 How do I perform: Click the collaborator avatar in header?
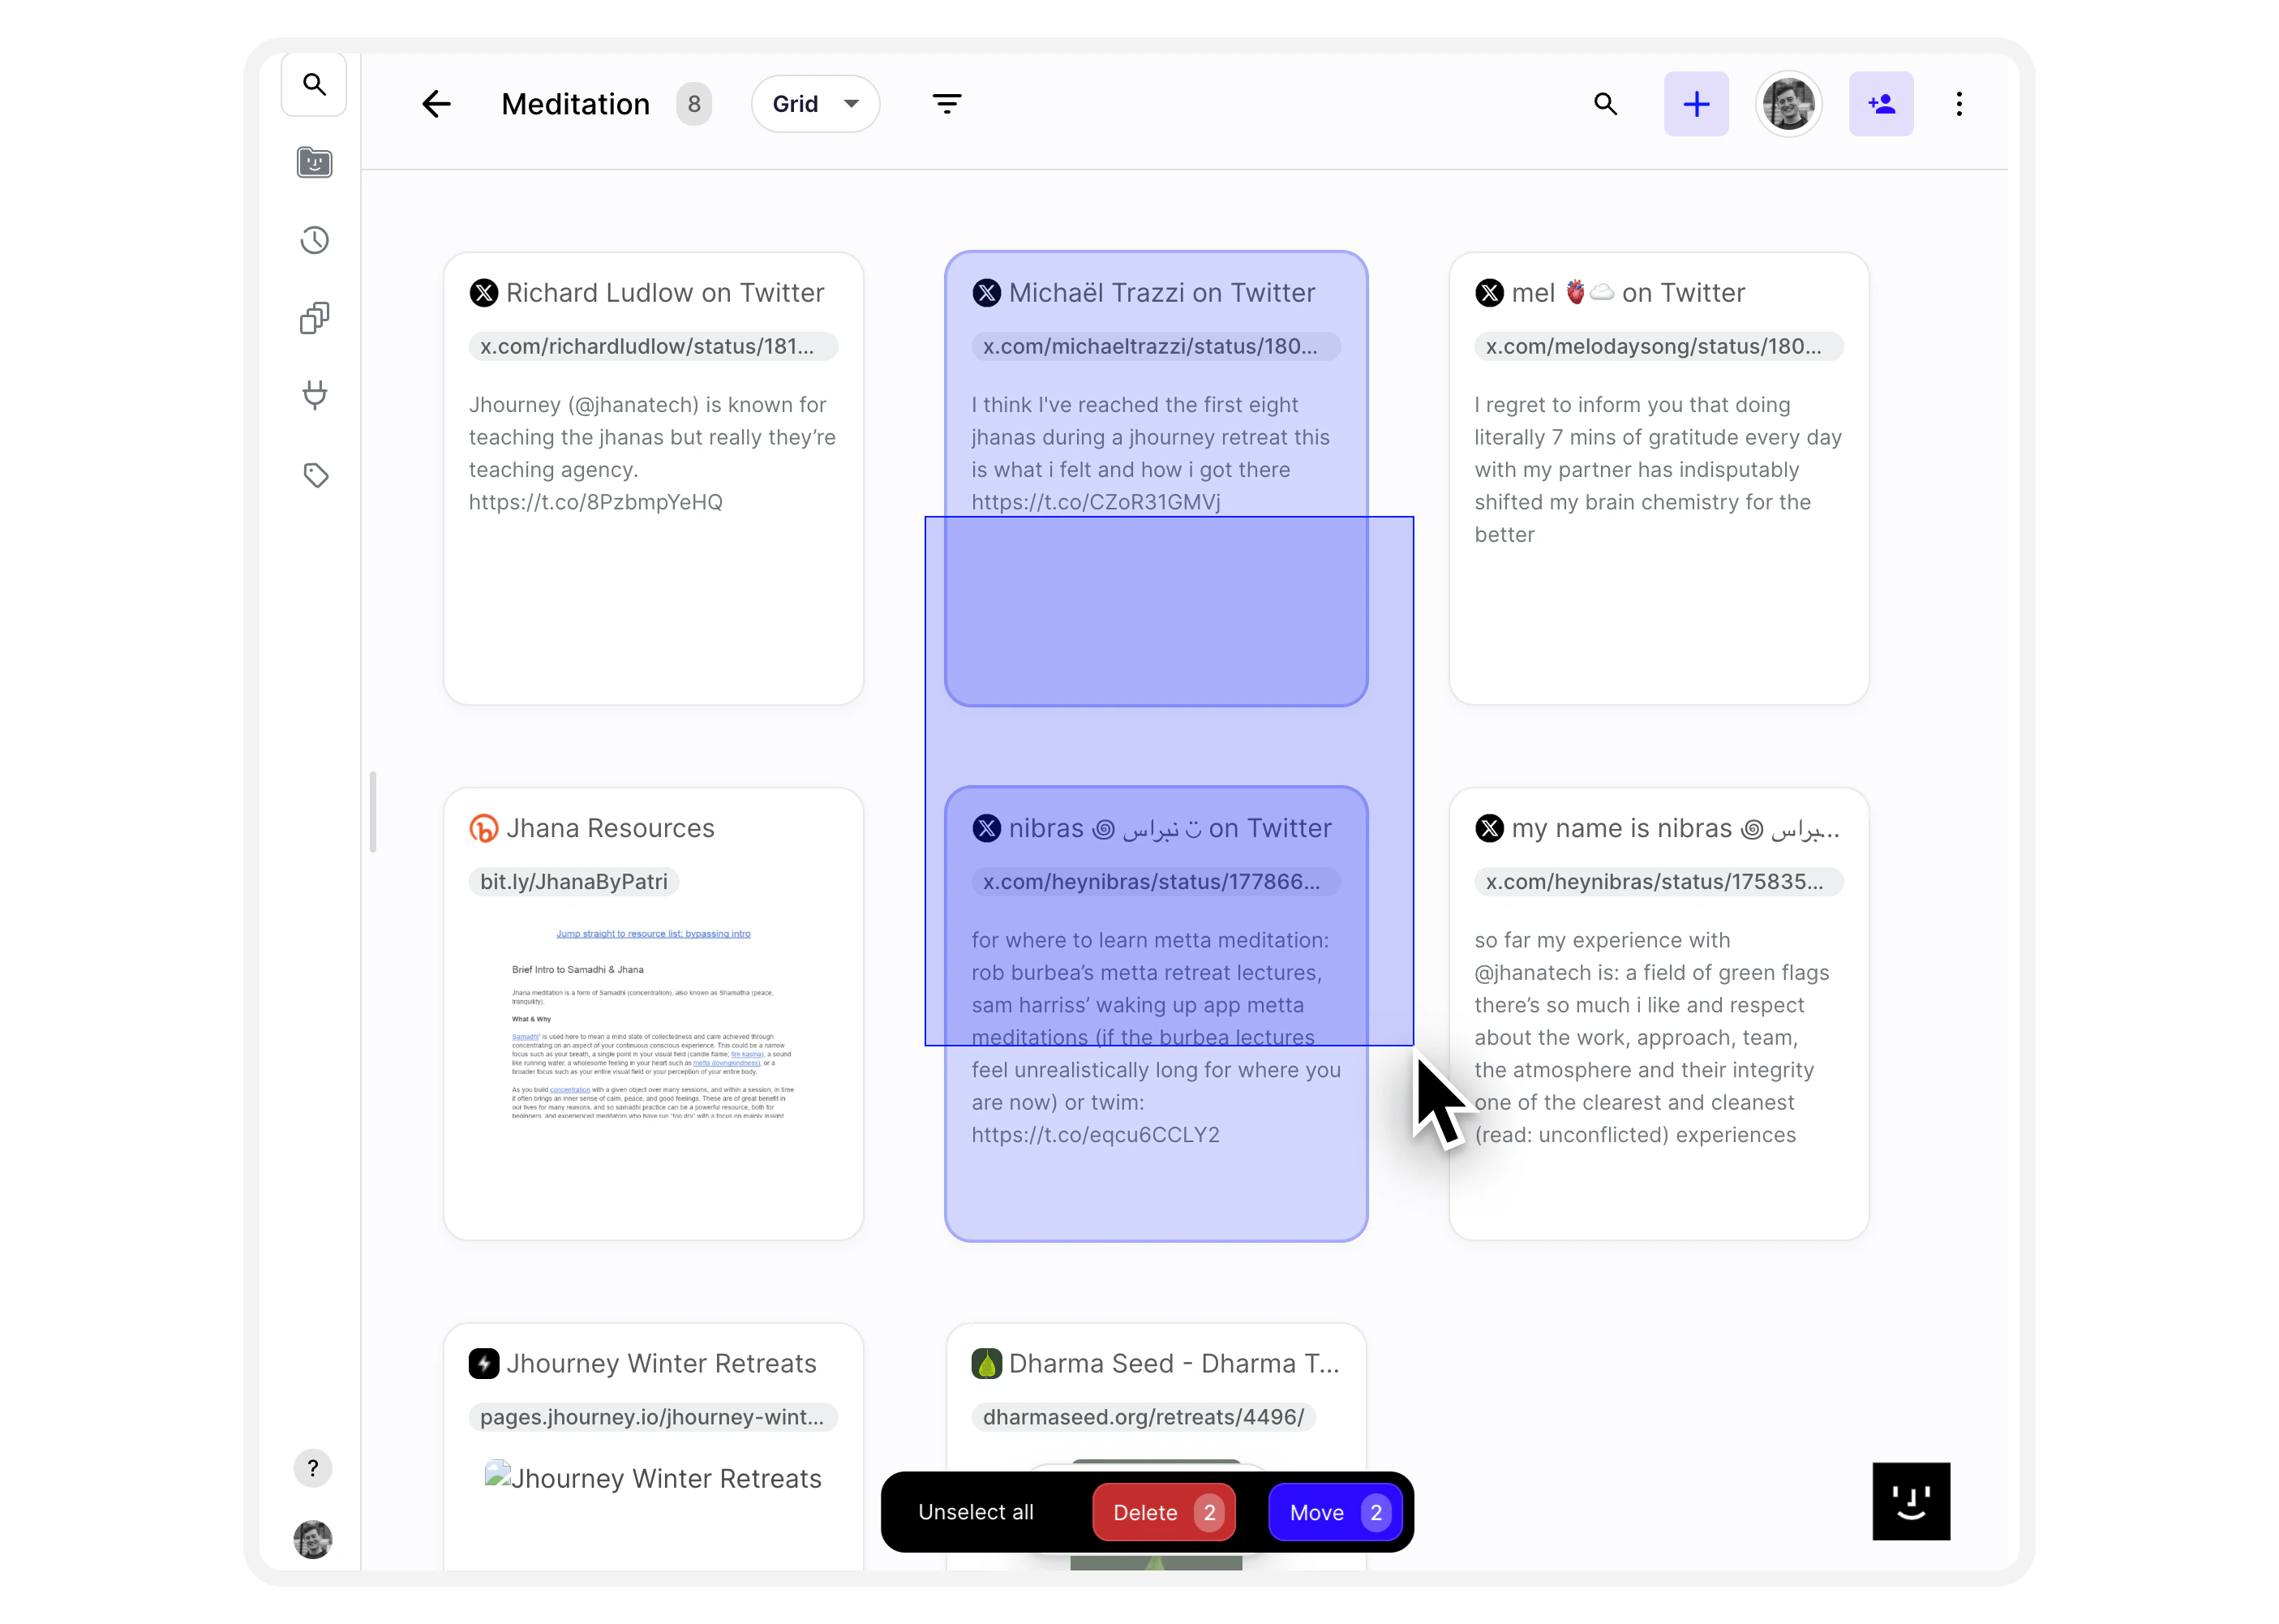tap(1788, 104)
